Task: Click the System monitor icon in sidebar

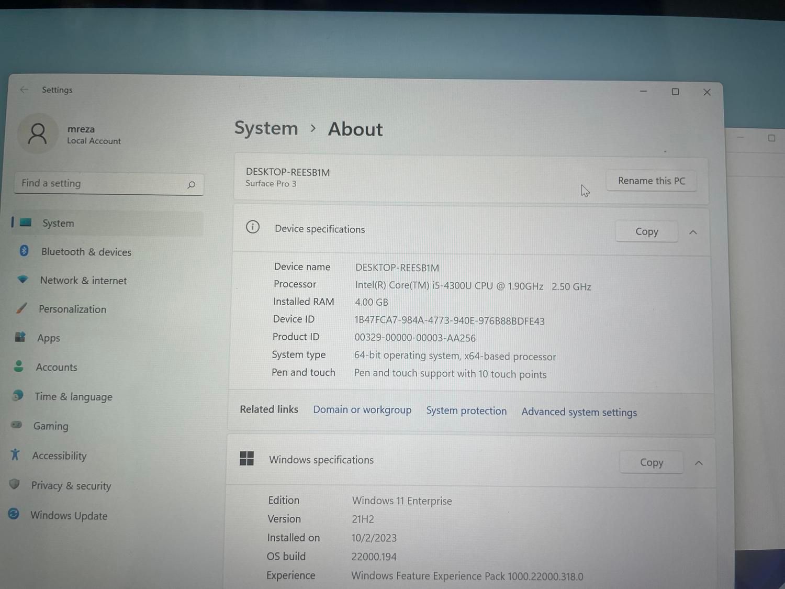Action: click(x=26, y=223)
